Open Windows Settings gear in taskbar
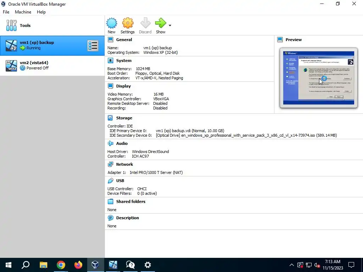The height and width of the screenshot is (272, 363). click(148, 265)
